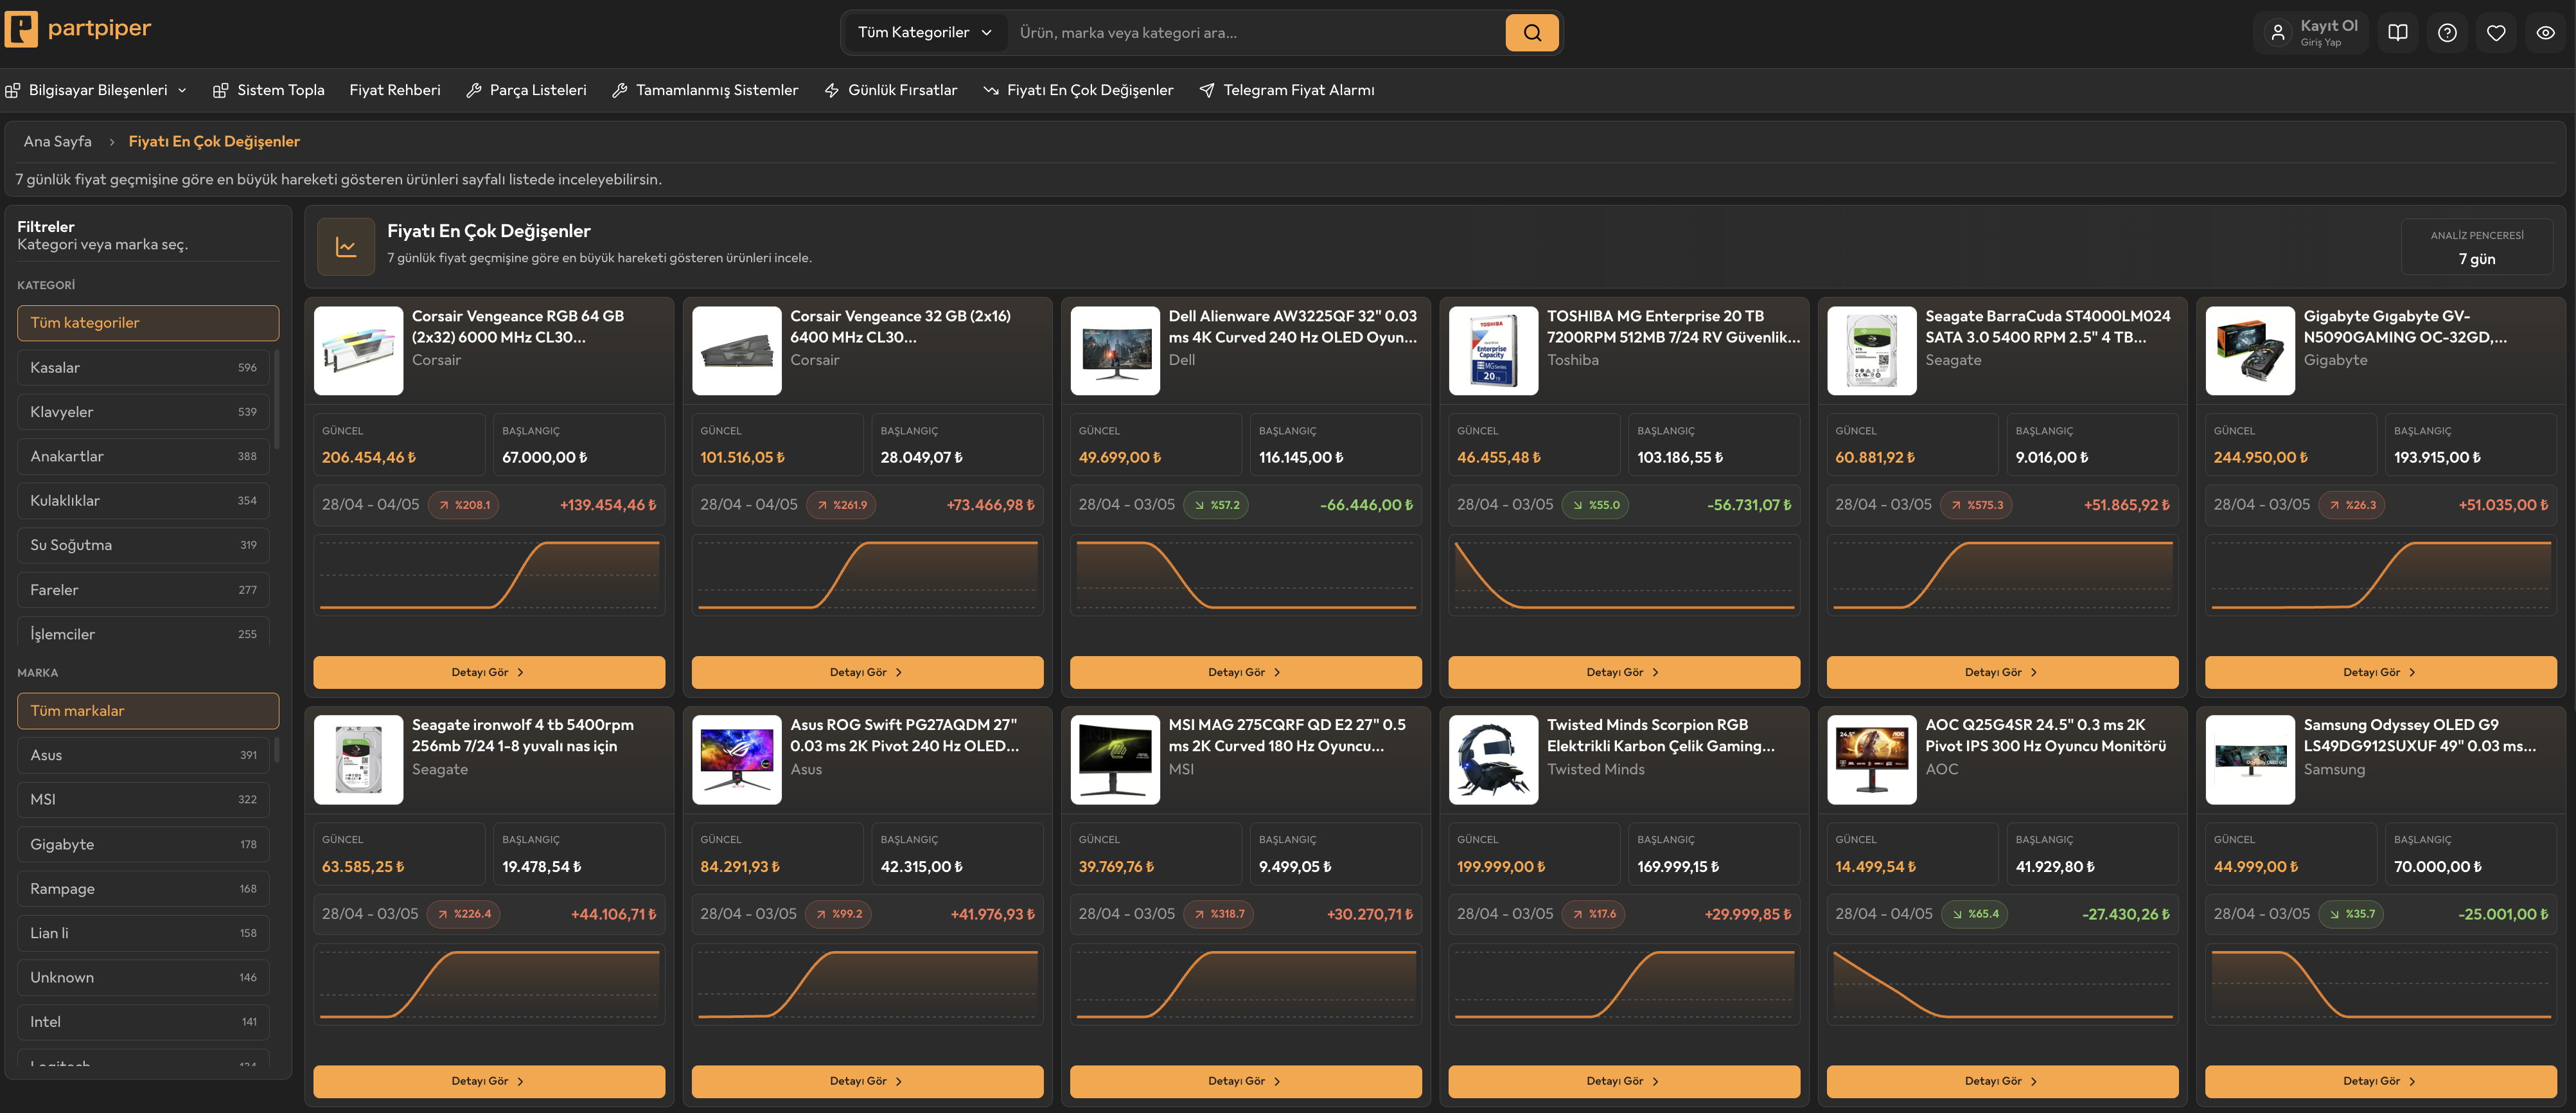
Task: Click Detayı Gör for TOSHIBA MG Enterprise 20 TB
Action: coord(1624,672)
